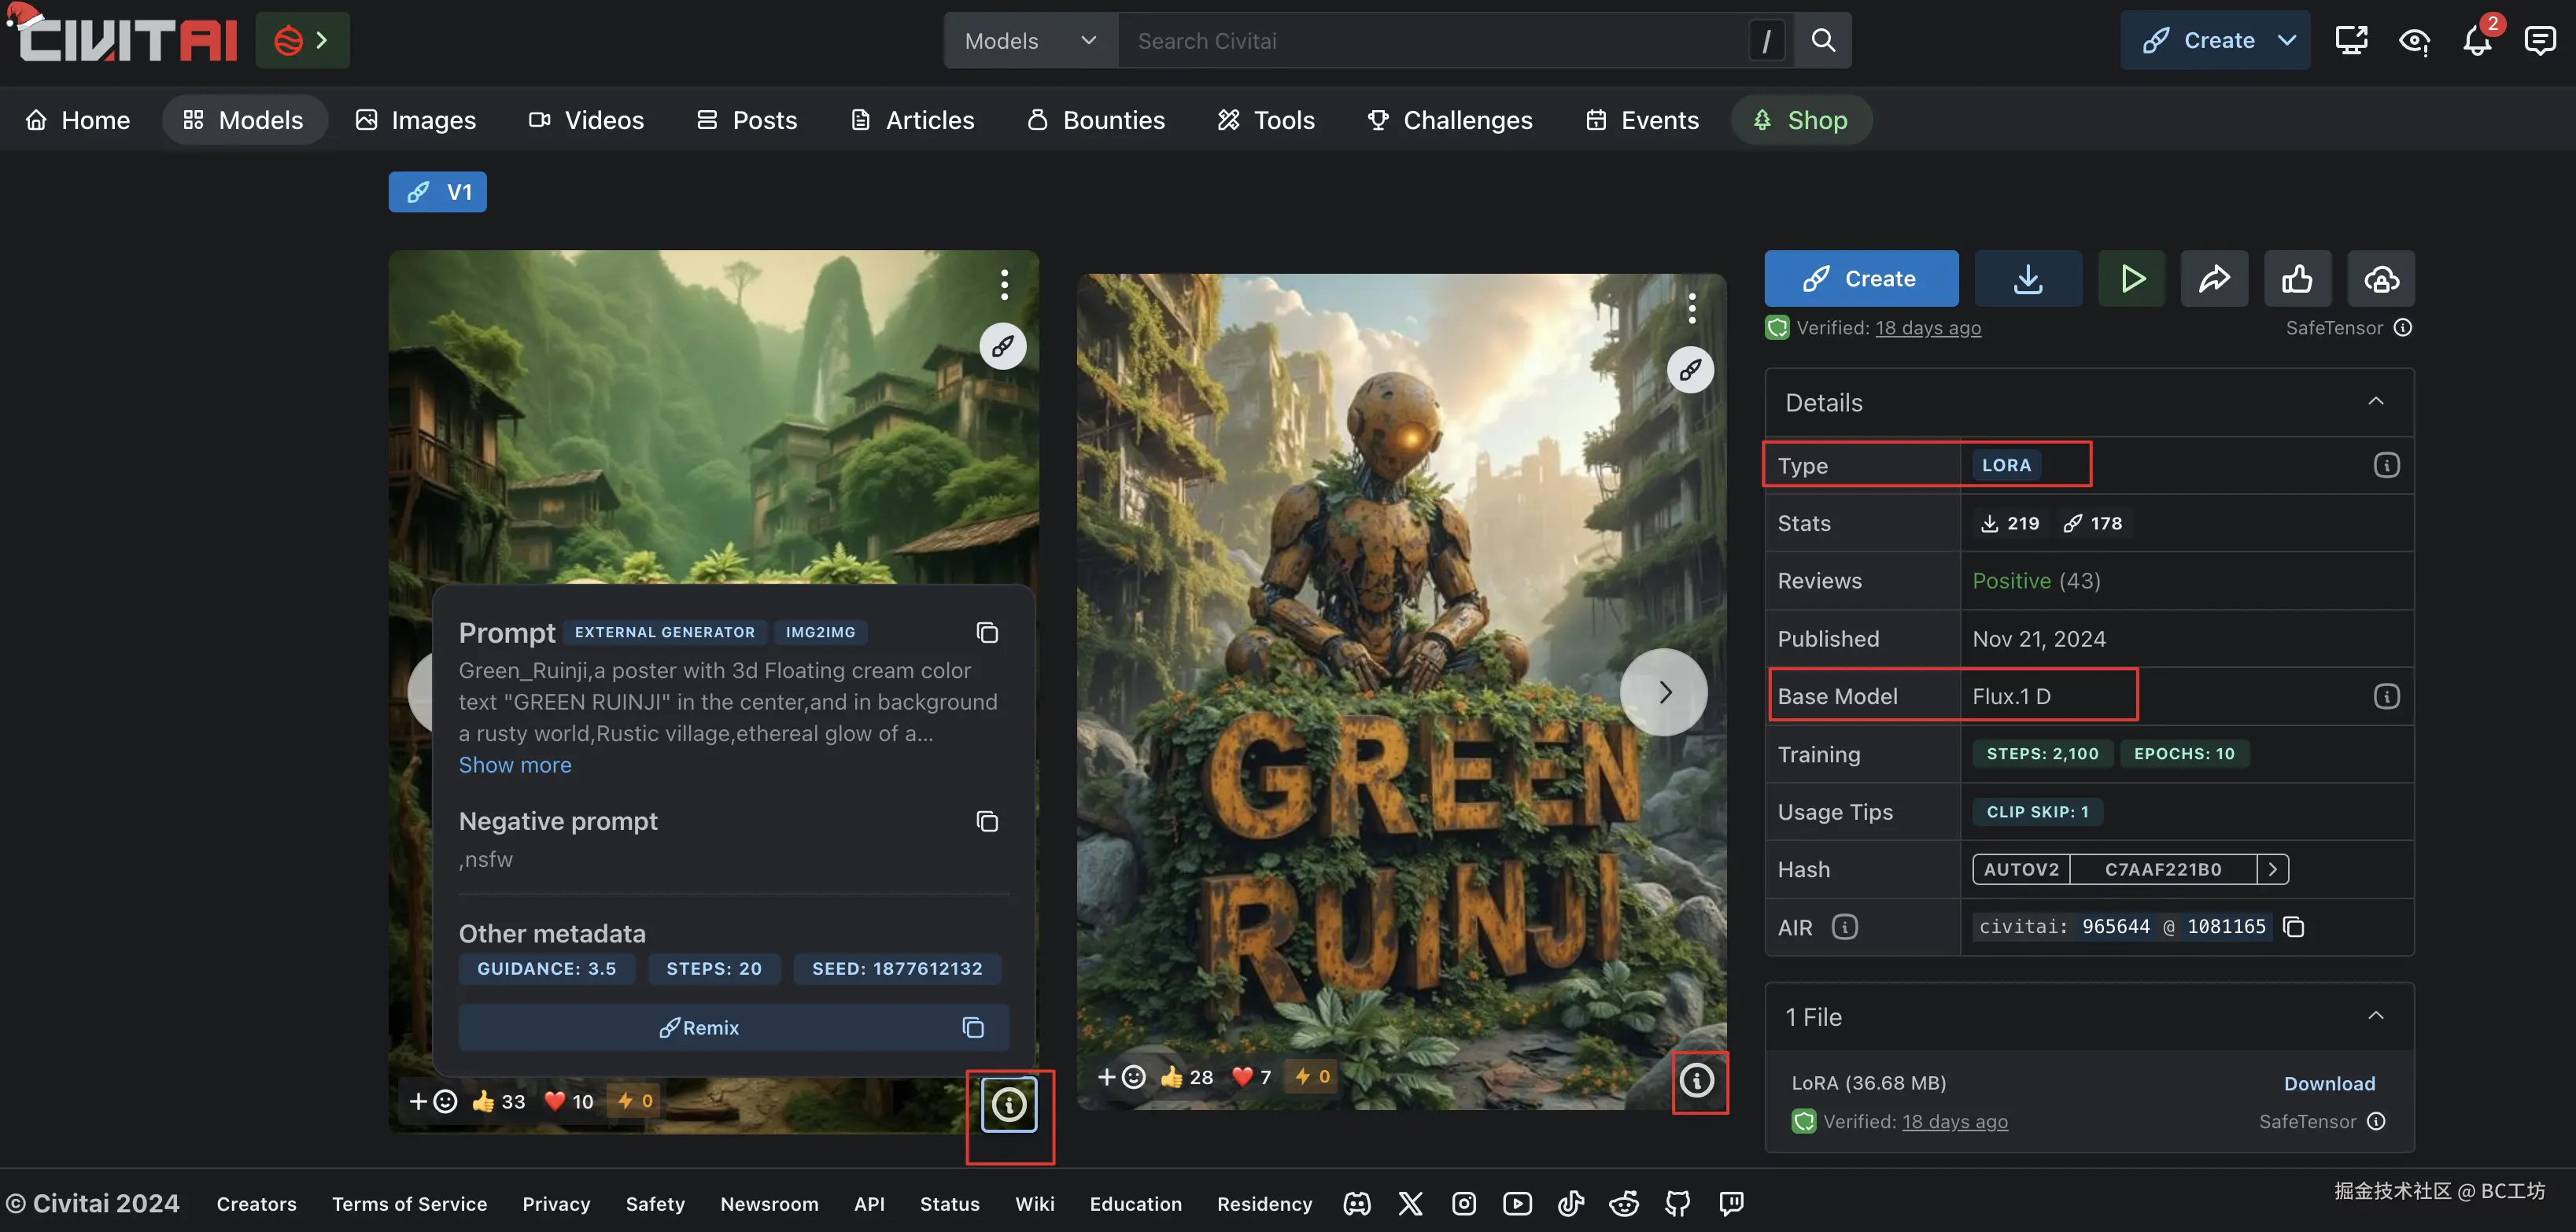2576x1232 pixels.
Task: Open the notifications bell icon
Action: pos(2476,41)
